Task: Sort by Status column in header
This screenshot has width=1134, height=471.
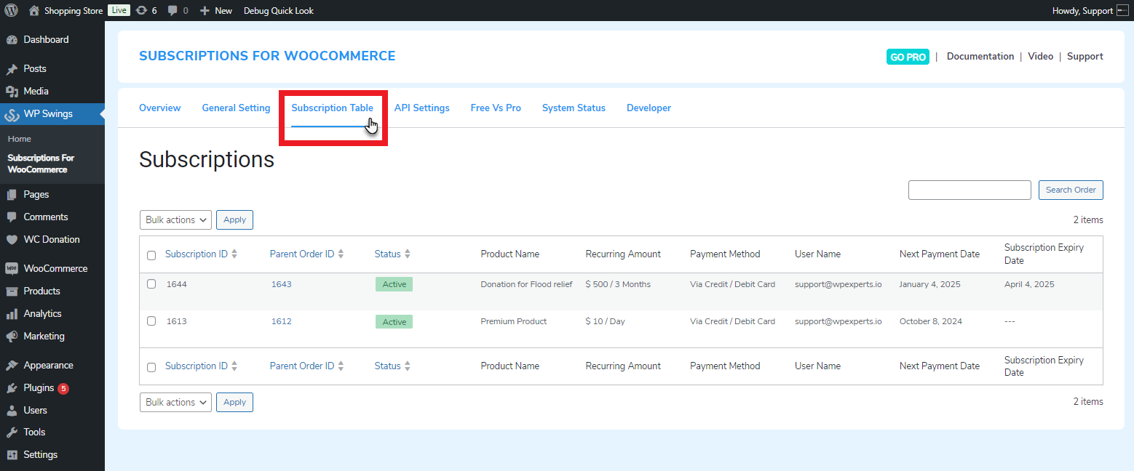Action: pos(392,254)
